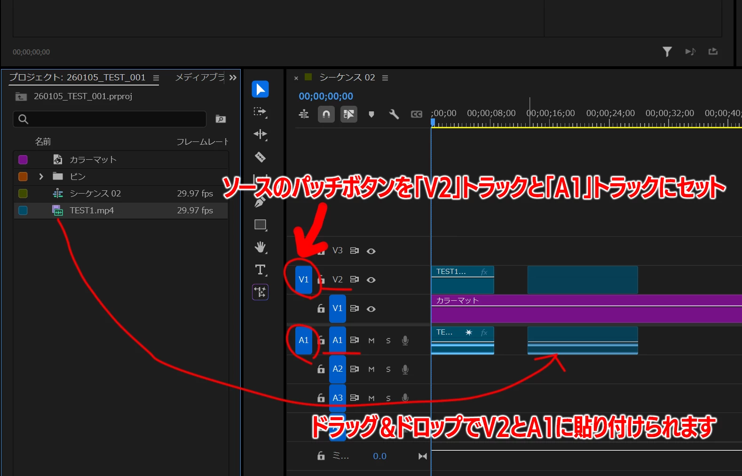Lock the mix track padlock
Viewport: 742px width, 476px height.
click(x=321, y=456)
